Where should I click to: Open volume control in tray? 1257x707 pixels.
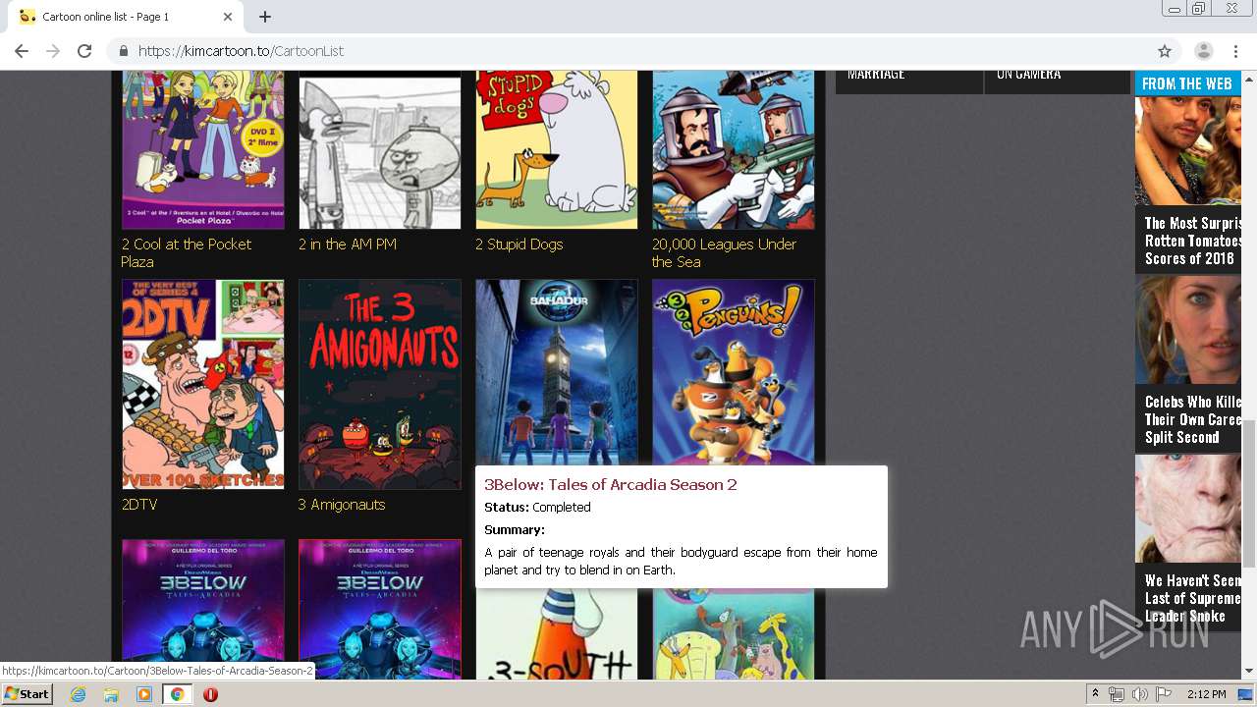(1139, 694)
